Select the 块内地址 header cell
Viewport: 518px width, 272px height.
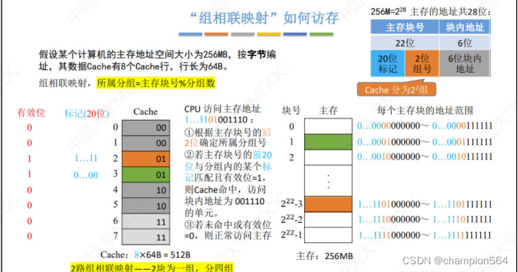[465, 27]
